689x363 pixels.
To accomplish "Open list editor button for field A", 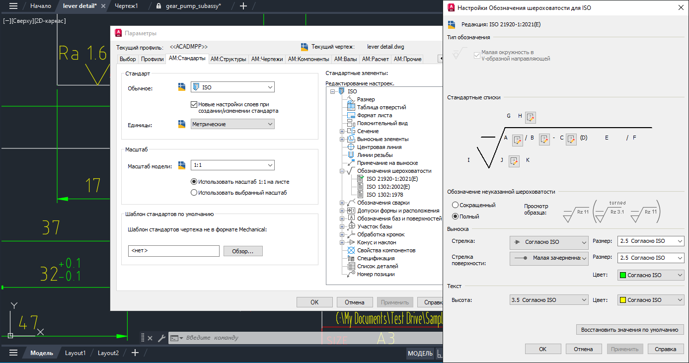I will [x=517, y=140].
